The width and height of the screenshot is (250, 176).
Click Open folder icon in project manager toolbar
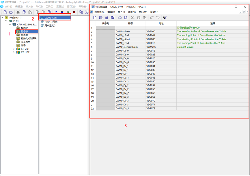tap(11, 12)
